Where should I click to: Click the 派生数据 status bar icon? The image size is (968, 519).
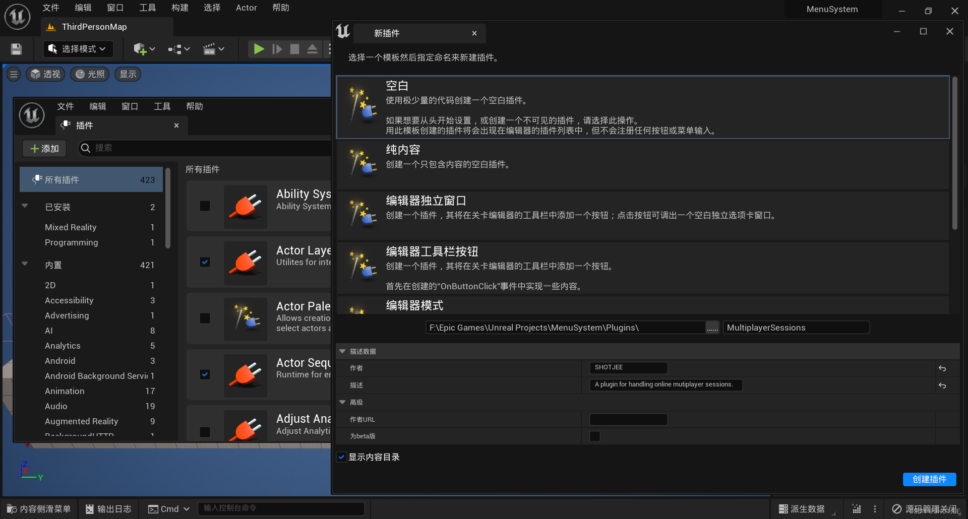(805, 508)
